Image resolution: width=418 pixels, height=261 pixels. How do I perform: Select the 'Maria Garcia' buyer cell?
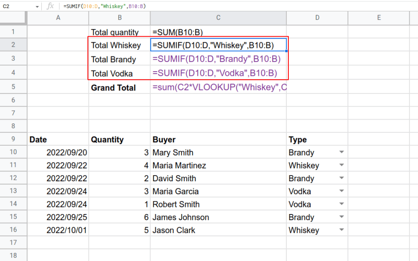pos(218,191)
